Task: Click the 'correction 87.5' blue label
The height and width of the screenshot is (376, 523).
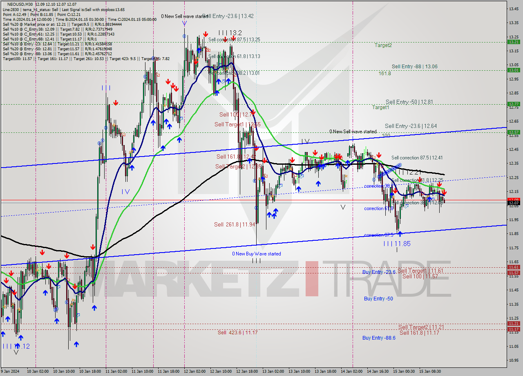Action: [379, 235]
